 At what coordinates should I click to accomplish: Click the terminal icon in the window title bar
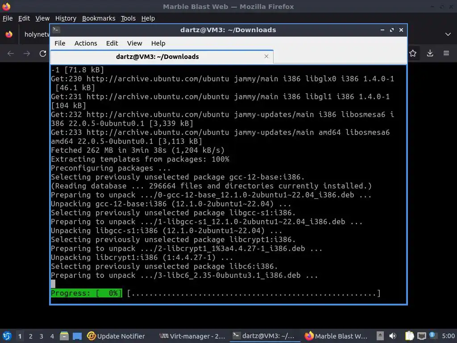(x=56, y=30)
